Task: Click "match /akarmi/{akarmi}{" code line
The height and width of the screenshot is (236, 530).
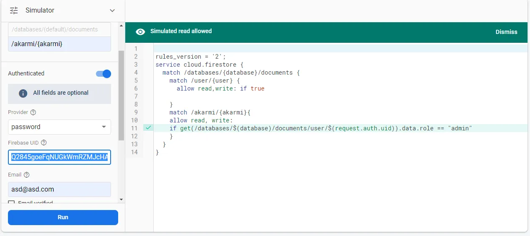Action: click(x=210, y=112)
